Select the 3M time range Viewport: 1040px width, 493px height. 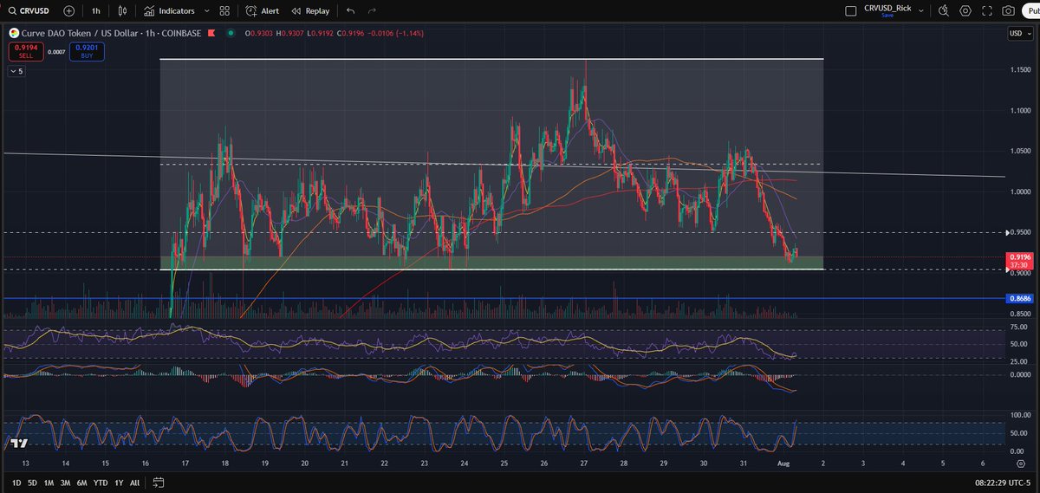65,482
